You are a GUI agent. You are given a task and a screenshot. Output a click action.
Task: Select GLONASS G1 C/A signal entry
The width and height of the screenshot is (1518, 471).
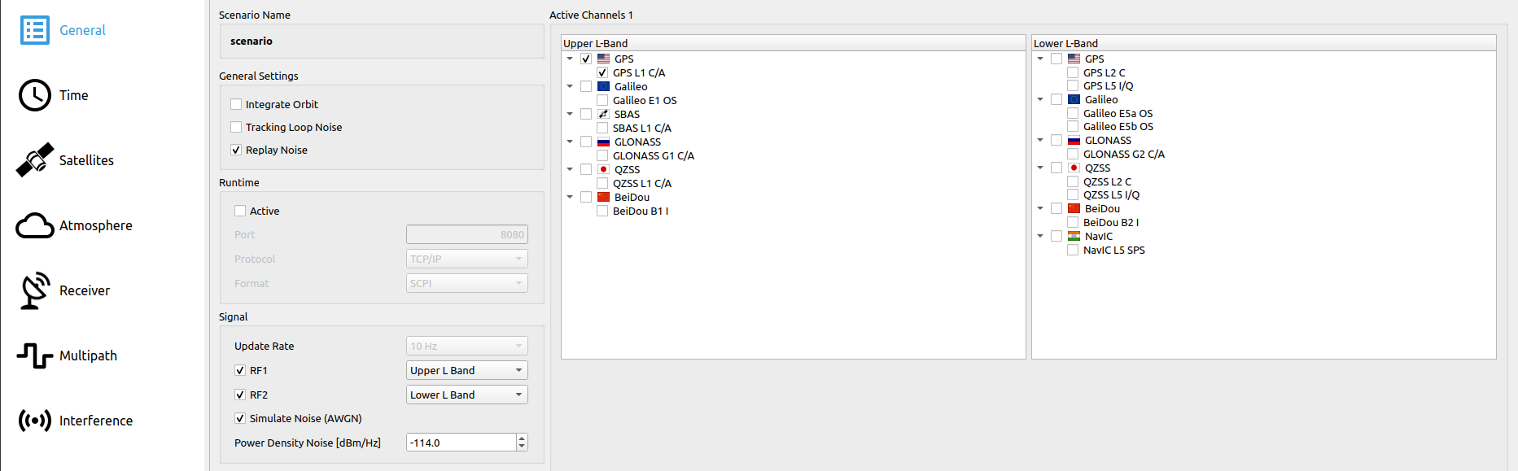653,155
